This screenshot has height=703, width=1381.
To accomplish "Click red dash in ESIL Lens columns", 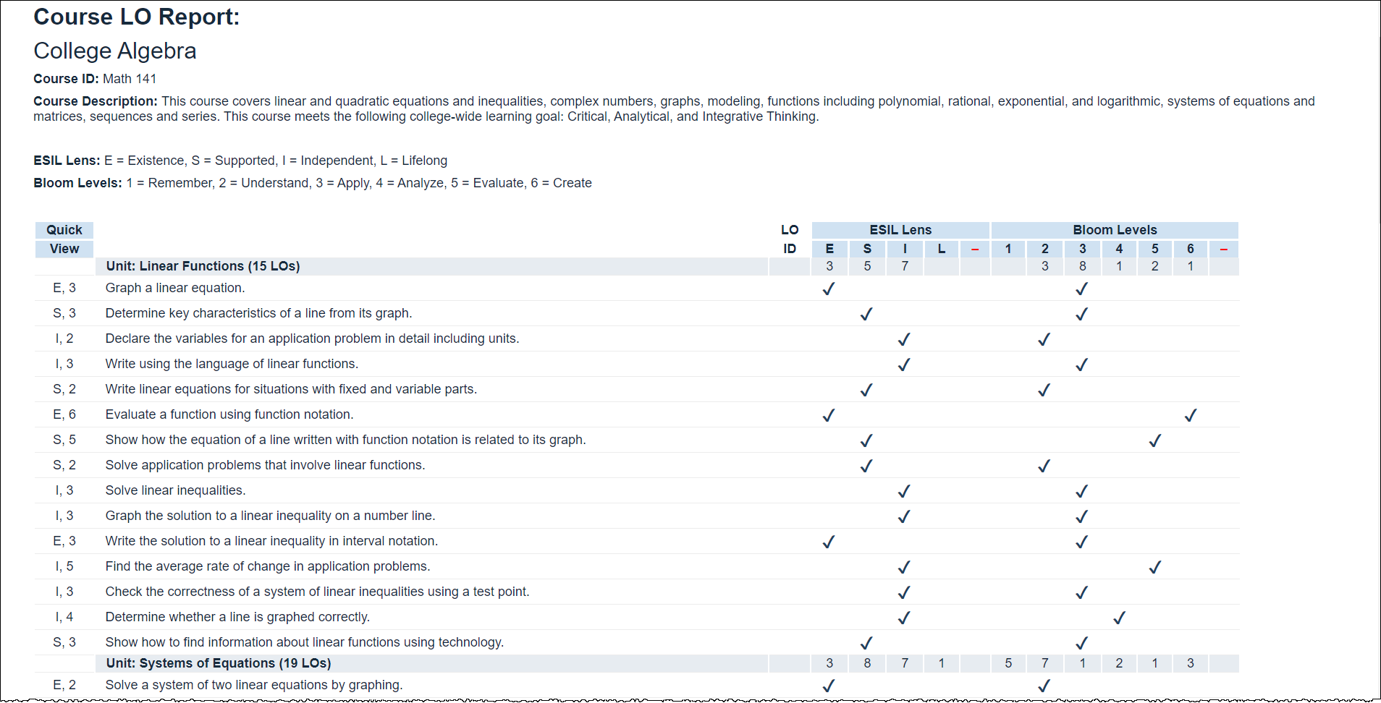I will [x=975, y=250].
